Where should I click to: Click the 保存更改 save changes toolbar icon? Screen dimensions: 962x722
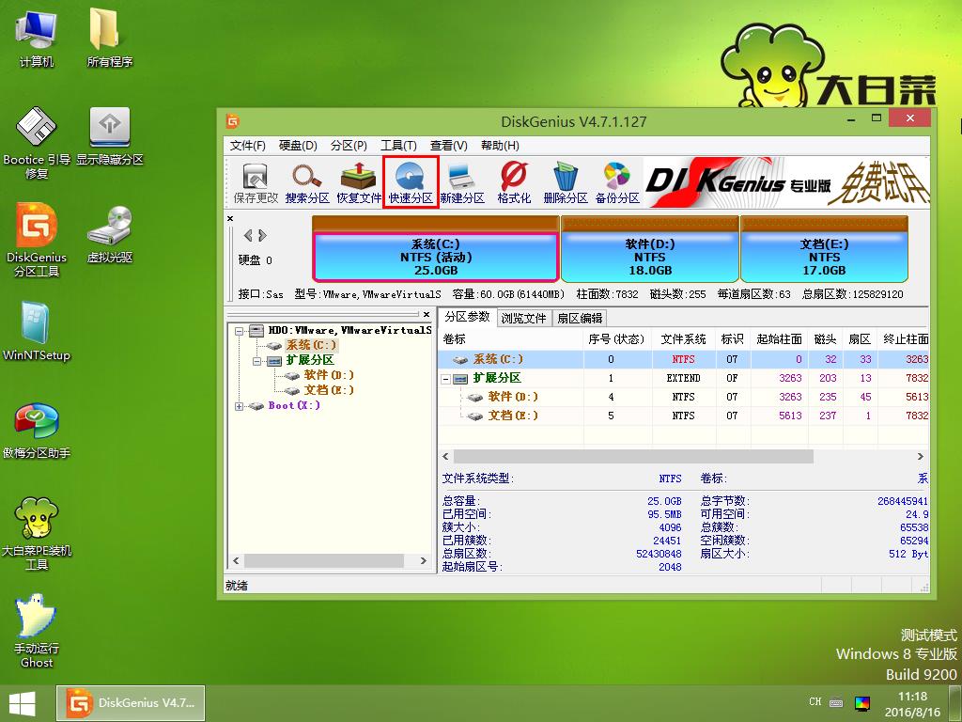(256, 182)
